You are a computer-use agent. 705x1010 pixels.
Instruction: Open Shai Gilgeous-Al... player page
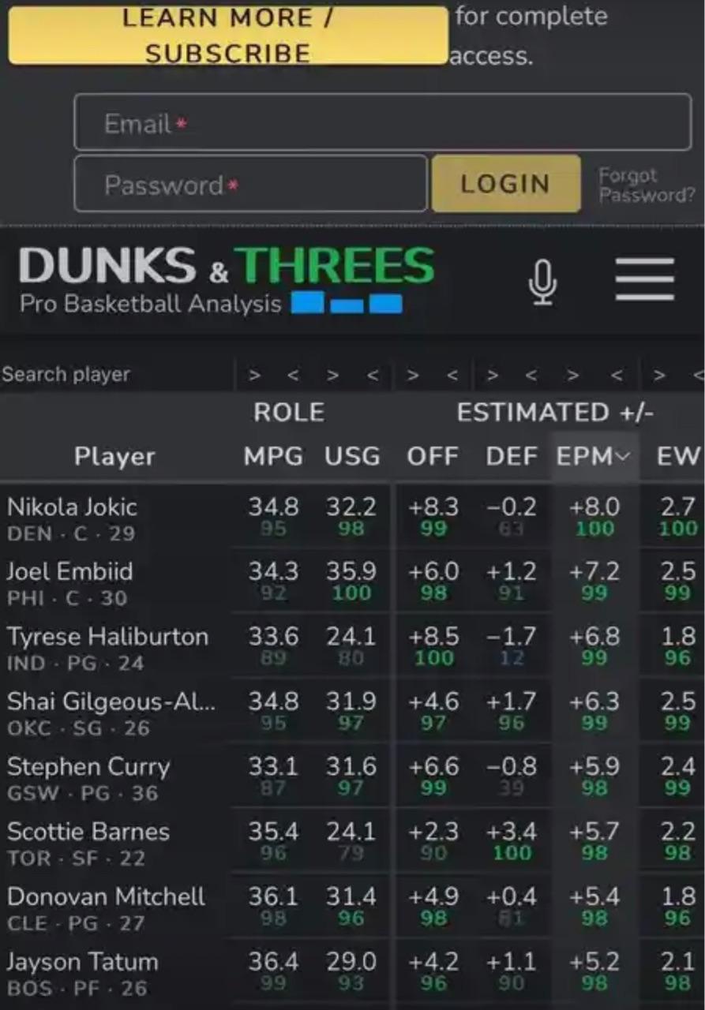coord(111,701)
